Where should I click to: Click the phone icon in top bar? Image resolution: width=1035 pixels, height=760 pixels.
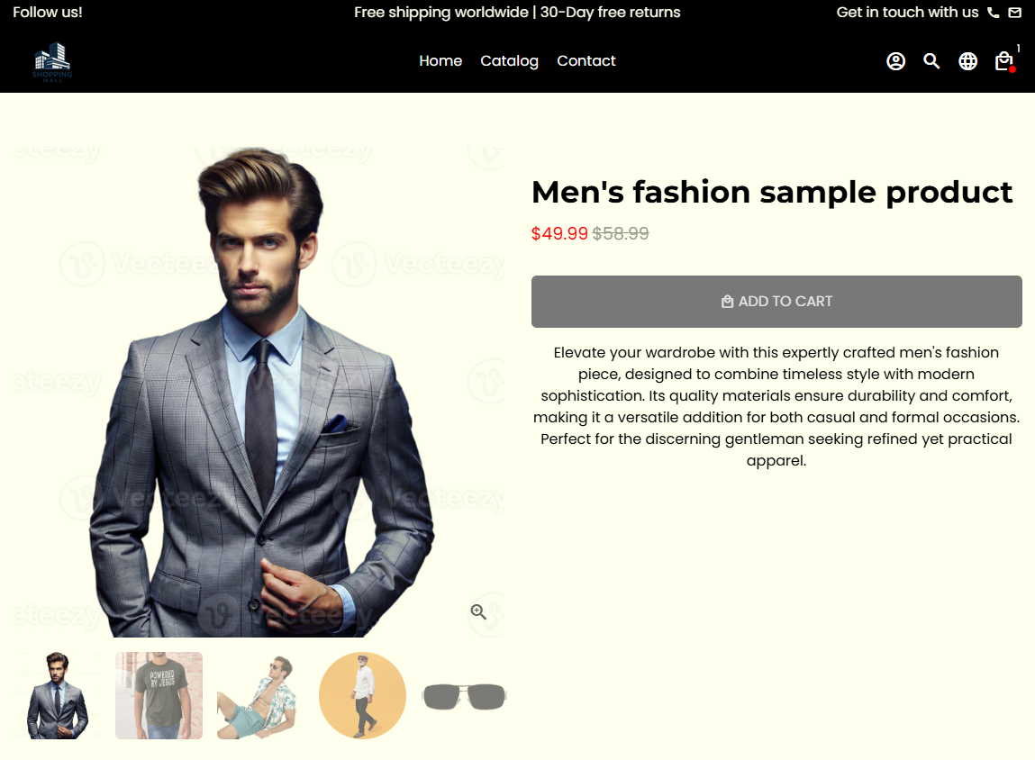click(993, 13)
